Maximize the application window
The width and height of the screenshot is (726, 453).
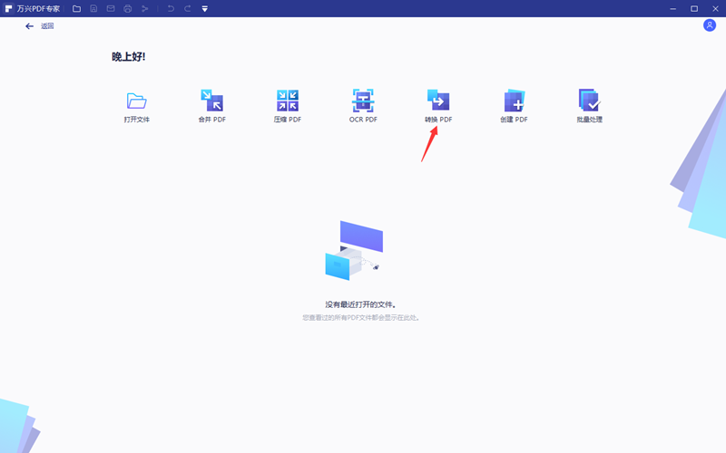point(694,8)
